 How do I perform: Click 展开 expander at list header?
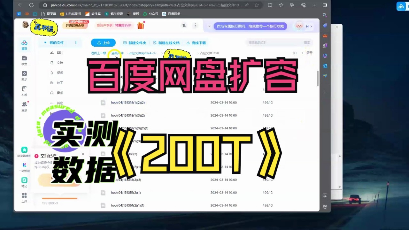[x=309, y=53]
